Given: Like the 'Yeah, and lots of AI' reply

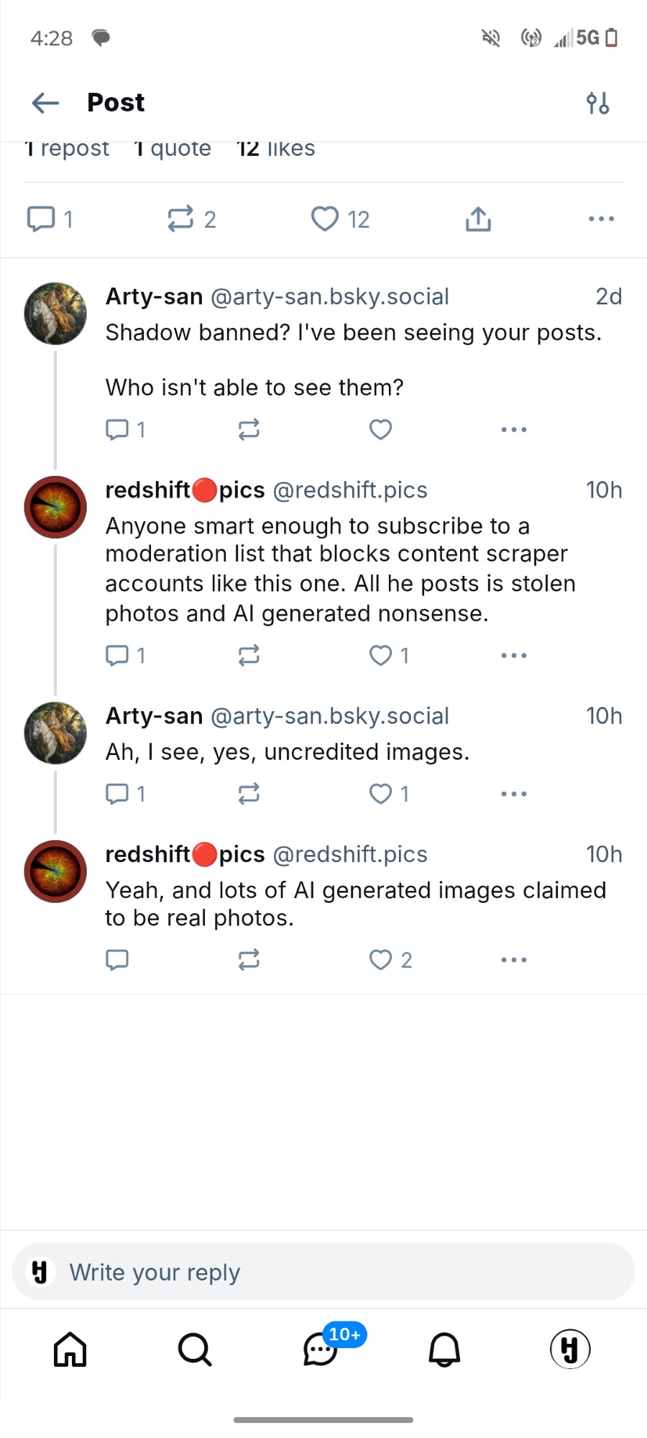Looking at the screenshot, I should click(390, 960).
